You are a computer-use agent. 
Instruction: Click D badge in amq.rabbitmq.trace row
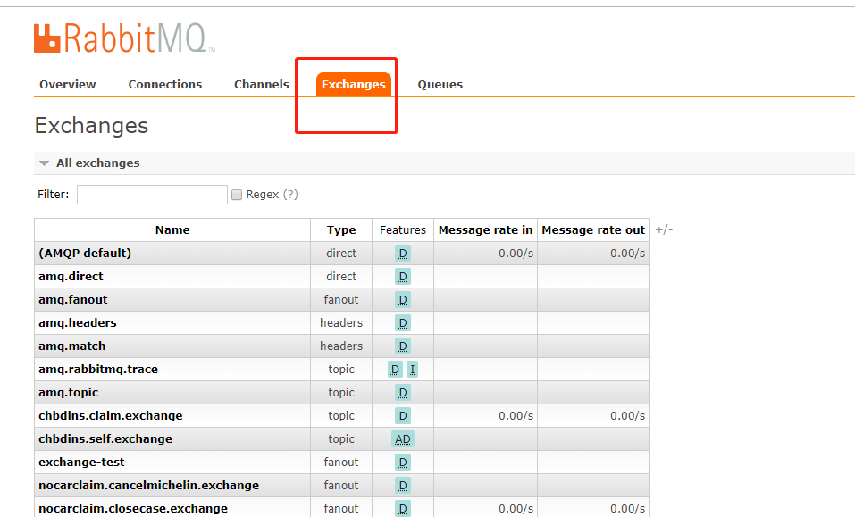(x=395, y=370)
